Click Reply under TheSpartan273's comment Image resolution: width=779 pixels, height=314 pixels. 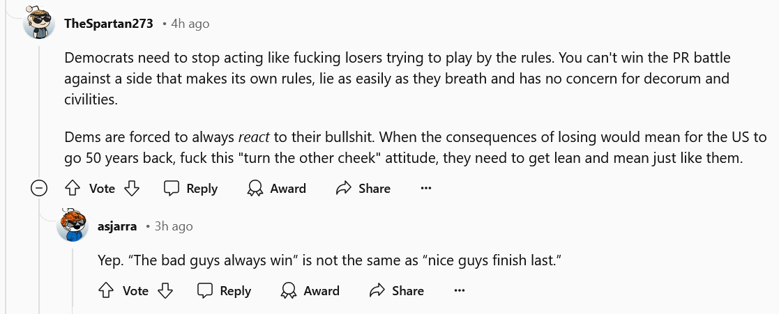click(190, 188)
